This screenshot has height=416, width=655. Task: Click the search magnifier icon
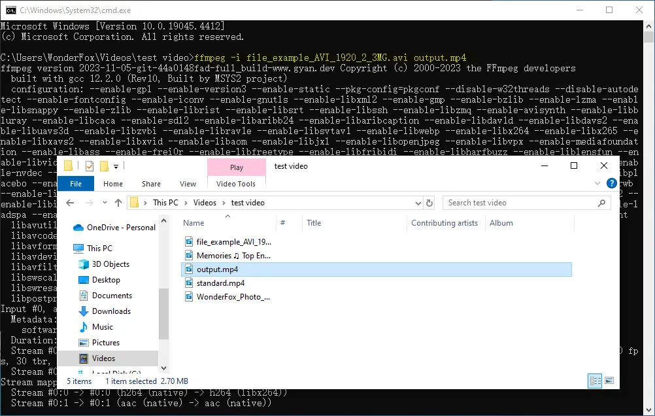[601, 203]
